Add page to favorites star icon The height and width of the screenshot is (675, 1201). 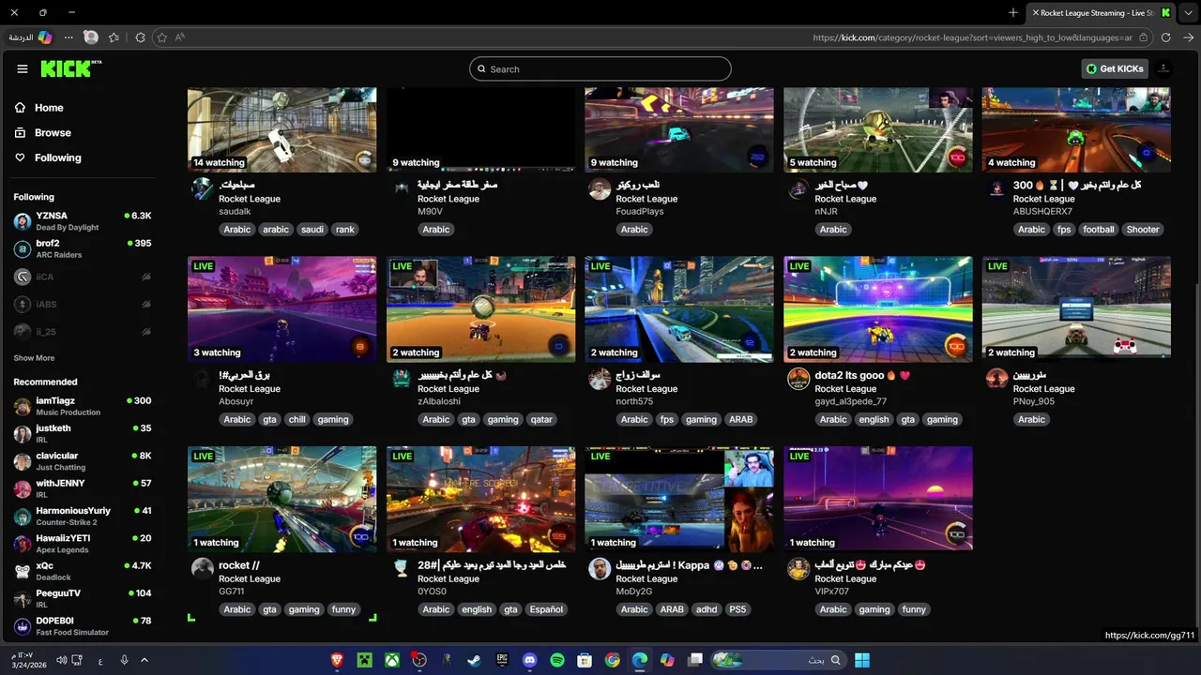coord(161,37)
